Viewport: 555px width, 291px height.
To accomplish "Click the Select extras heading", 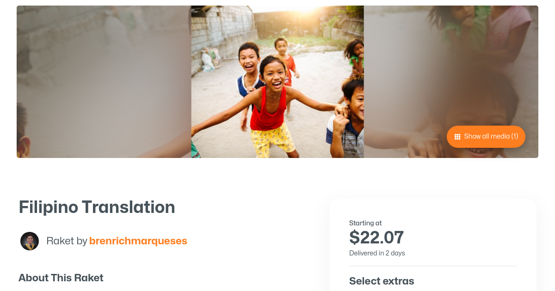I will (x=382, y=281).
